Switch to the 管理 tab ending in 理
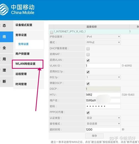Screen dimensions: 139x144 (x=6, y=70)
